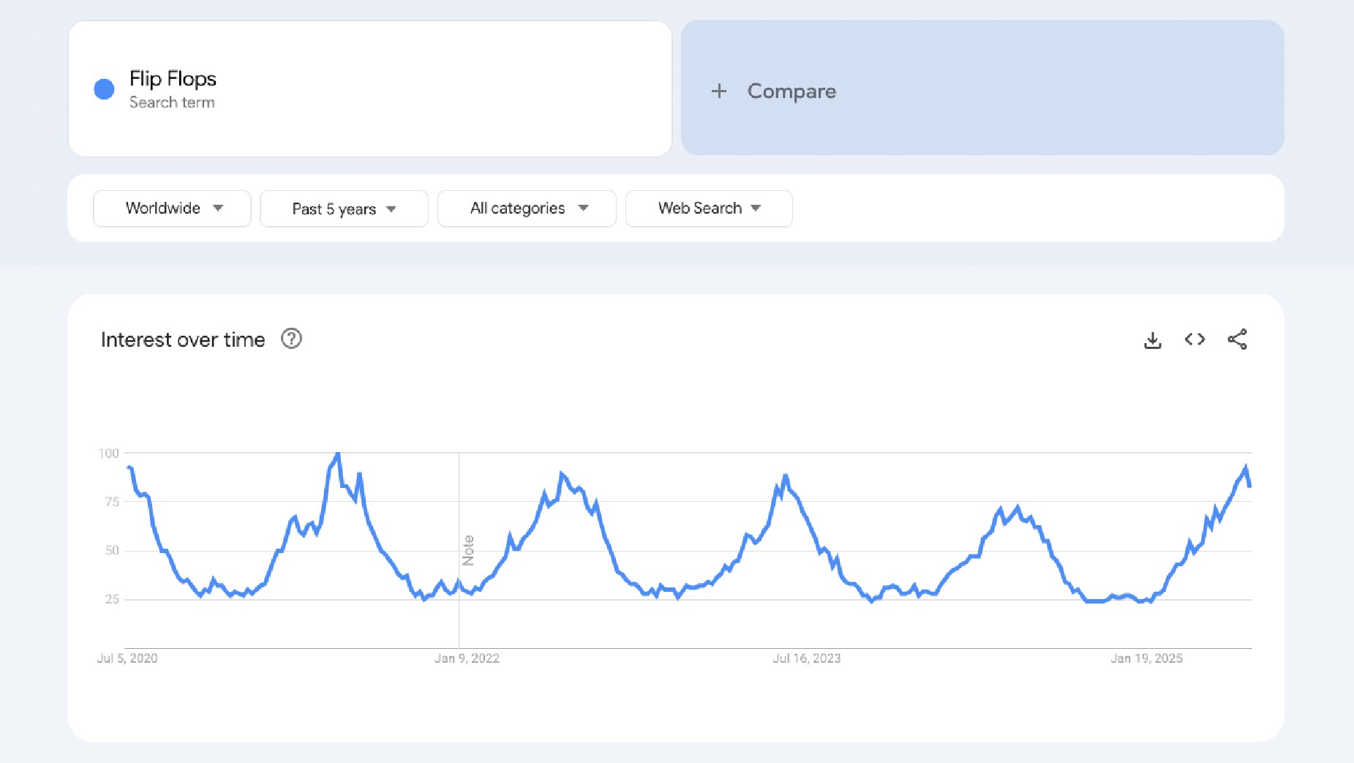Click the 25 value on the y-axis
This screenshot has height=763, width=1354.
[112, 599]
